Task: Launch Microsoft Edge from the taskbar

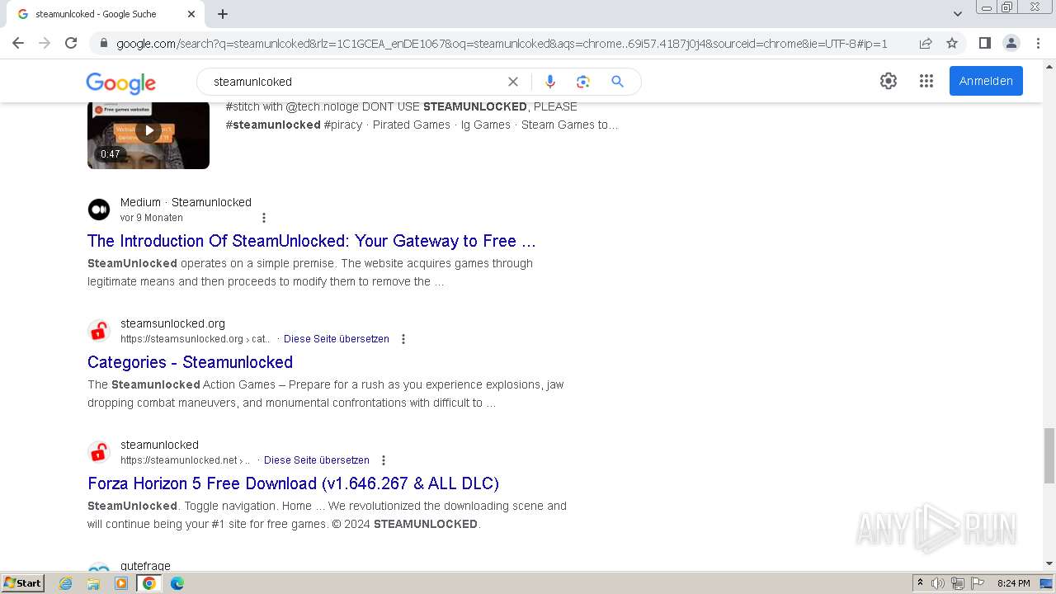Action: pyautogui.click(x=177, y=583)
